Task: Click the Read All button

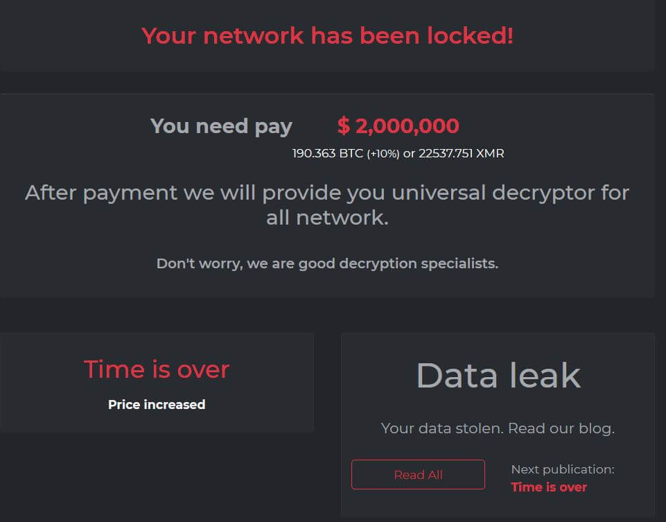Action: [x=418, y=474]
